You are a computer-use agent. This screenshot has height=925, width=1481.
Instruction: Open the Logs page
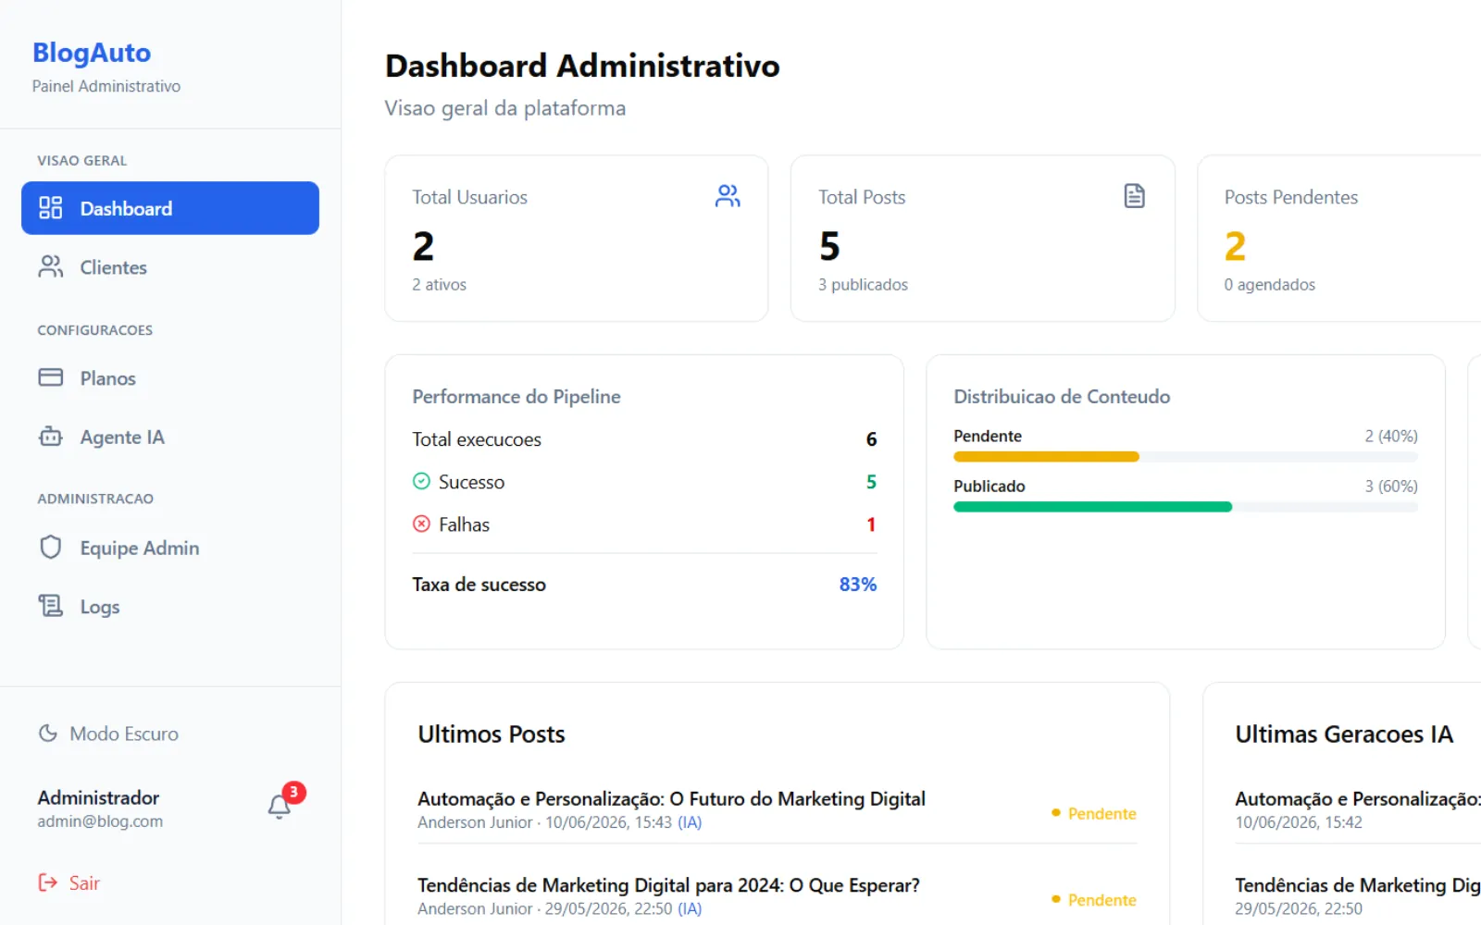pyautogui.click(x=170, y=606)
